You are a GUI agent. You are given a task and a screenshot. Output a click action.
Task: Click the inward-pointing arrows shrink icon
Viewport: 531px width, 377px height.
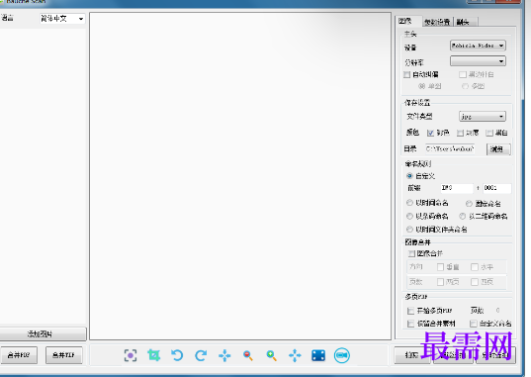coord(224,355)
